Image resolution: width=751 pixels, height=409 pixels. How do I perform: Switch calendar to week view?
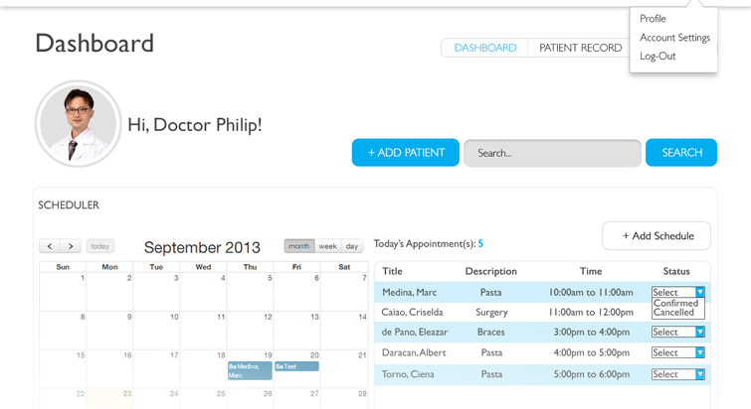pyautogui.click(x=328, y=246)
